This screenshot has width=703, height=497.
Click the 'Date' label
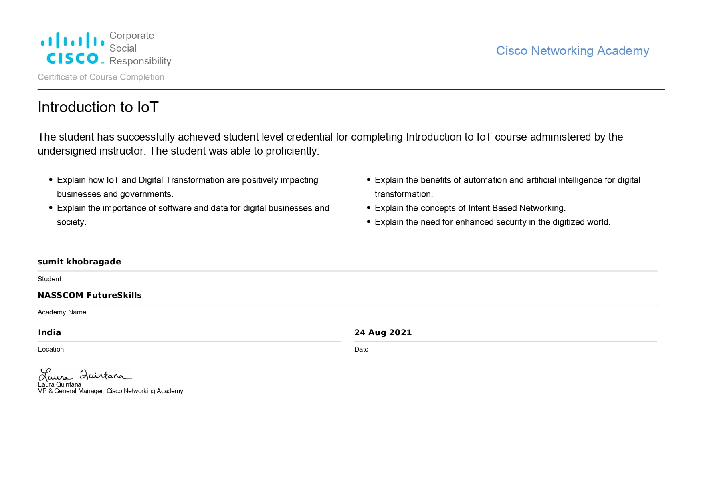point(361,349)
